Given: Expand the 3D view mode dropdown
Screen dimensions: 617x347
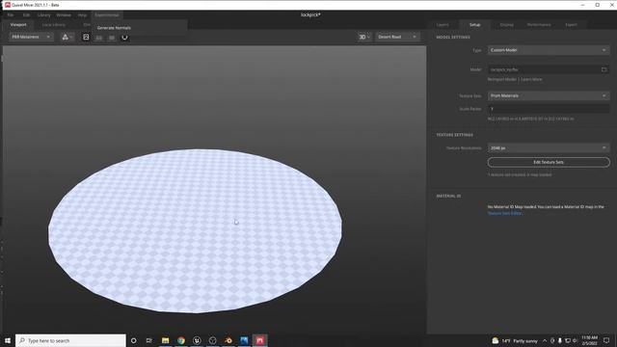Looking at the screenshot, I should [x=364, y=37].
